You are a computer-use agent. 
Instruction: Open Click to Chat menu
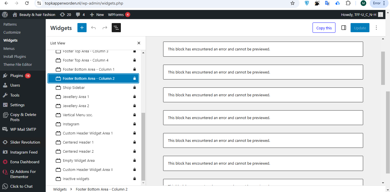click(23, 186)
